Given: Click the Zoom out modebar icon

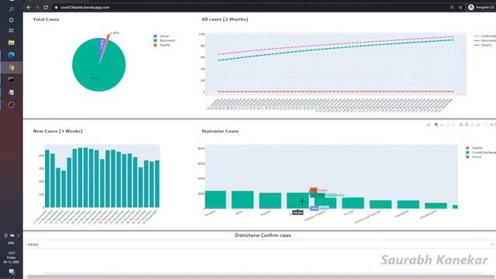Looking at the screenshot, I should click(x=467, y=125).
